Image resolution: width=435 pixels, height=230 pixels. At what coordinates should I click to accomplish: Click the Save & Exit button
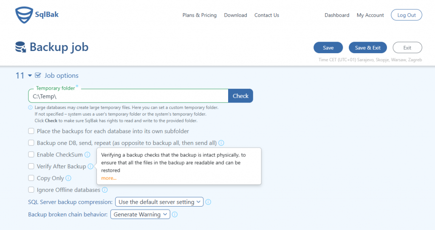[367, 48]
